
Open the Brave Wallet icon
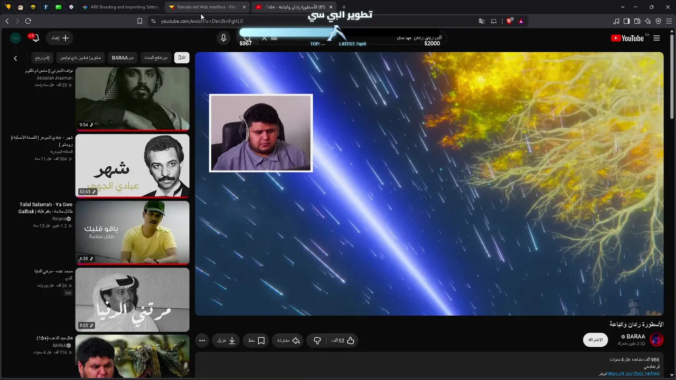[637, 21]
